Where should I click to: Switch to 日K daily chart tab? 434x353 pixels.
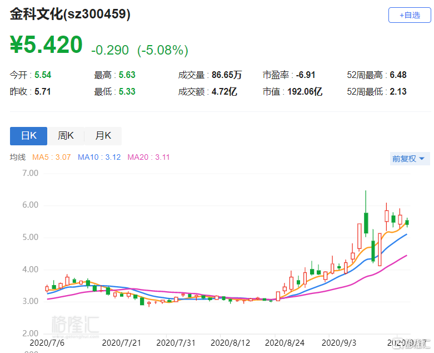(28, 136)
